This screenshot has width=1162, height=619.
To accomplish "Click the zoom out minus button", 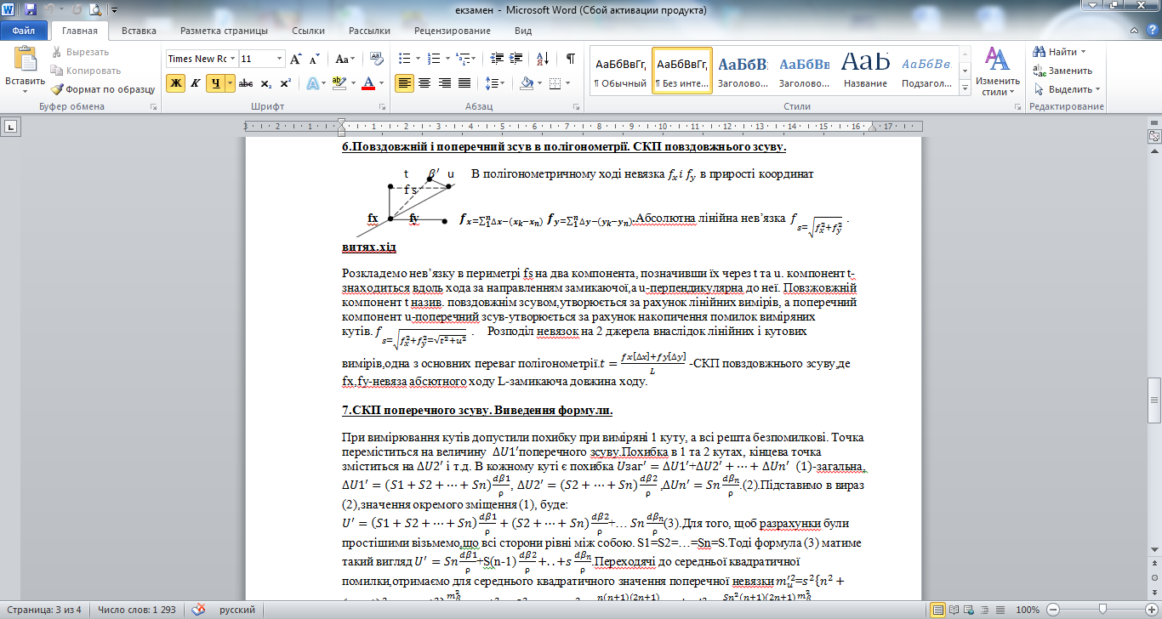I will pos(1052,610).
